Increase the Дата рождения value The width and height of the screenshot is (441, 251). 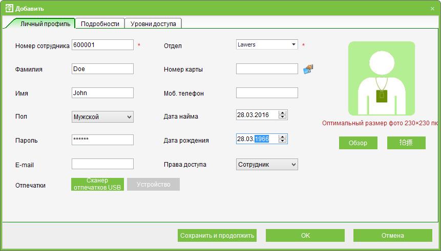tap(282, 136)
